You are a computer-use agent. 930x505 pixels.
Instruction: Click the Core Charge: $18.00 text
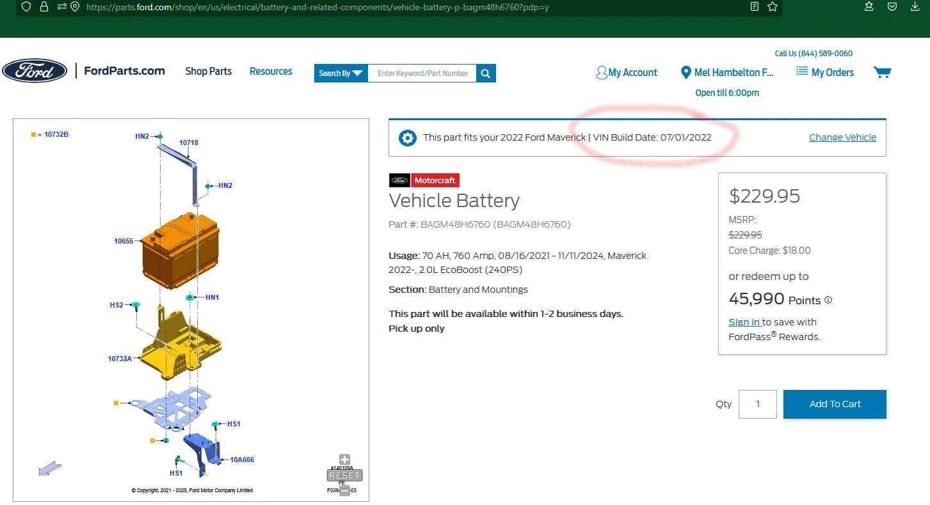point(769,251)
